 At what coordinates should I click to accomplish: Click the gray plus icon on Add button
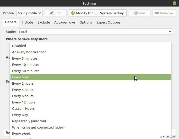(135, 13)
